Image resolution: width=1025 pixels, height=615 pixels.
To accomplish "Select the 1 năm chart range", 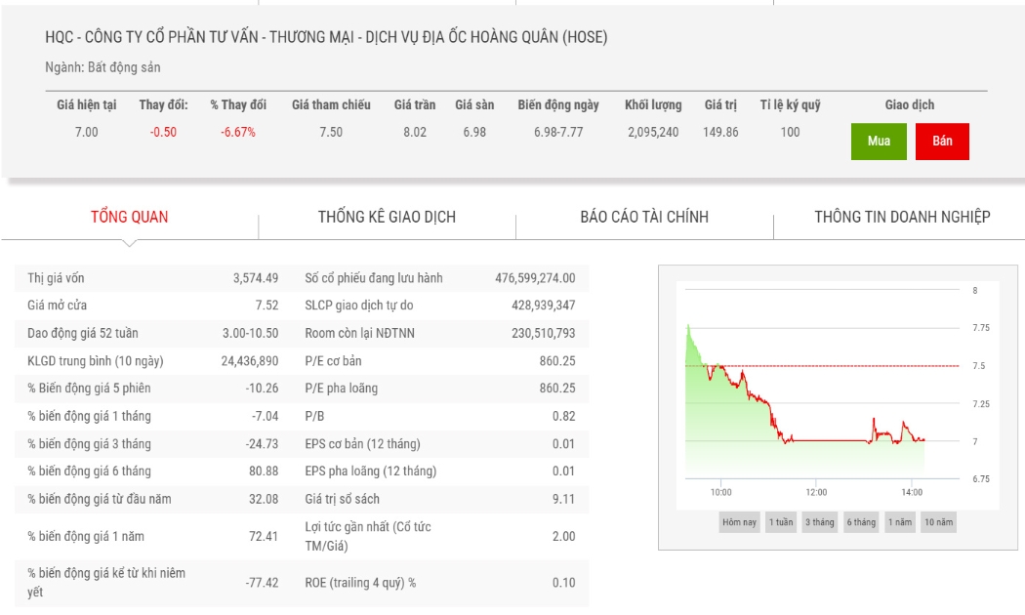I will [x=900, y=522].
